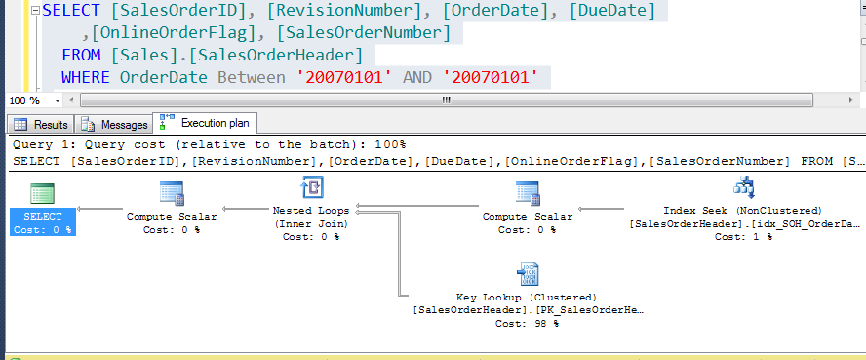The width and height of the screenshot is (866, 360).
Task: Select the left Compute Scalar operator icon
Action: click(x=172, y=193)
